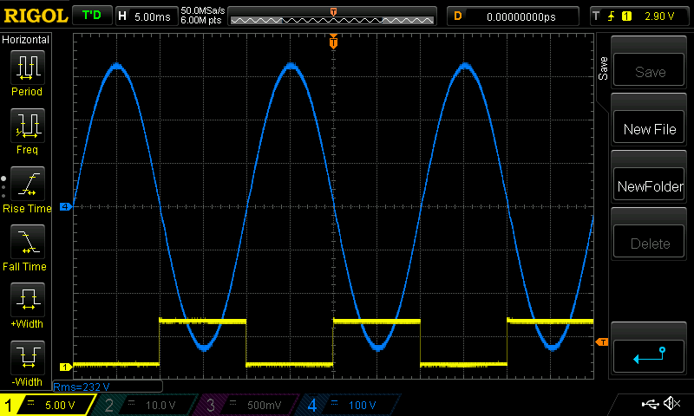Create a NewFolder
This screenshot has height=416, width=694.
click(649, 186)
